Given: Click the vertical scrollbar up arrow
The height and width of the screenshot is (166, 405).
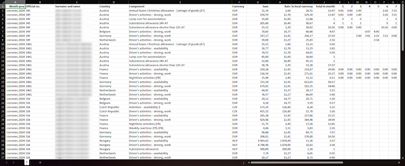Looking at the screenshot, I should click(403, 2).
